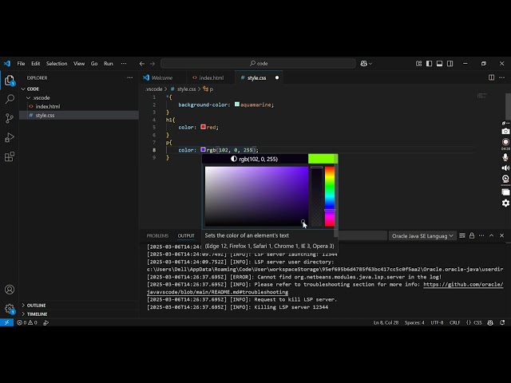Open Explorer Views and More Actions
The image size is (511, 383).
pos(129,77)
